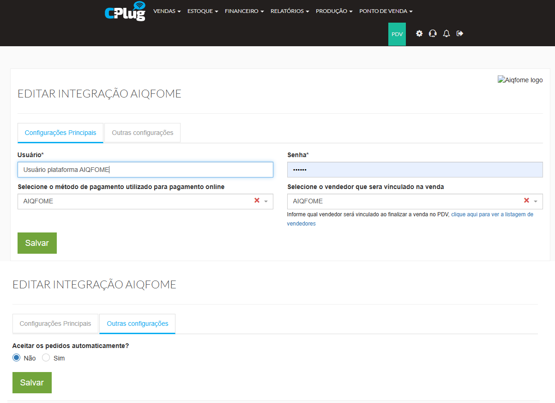Click the logout arrow icon
Screen dimensions: 555x403
click(460, 33)
